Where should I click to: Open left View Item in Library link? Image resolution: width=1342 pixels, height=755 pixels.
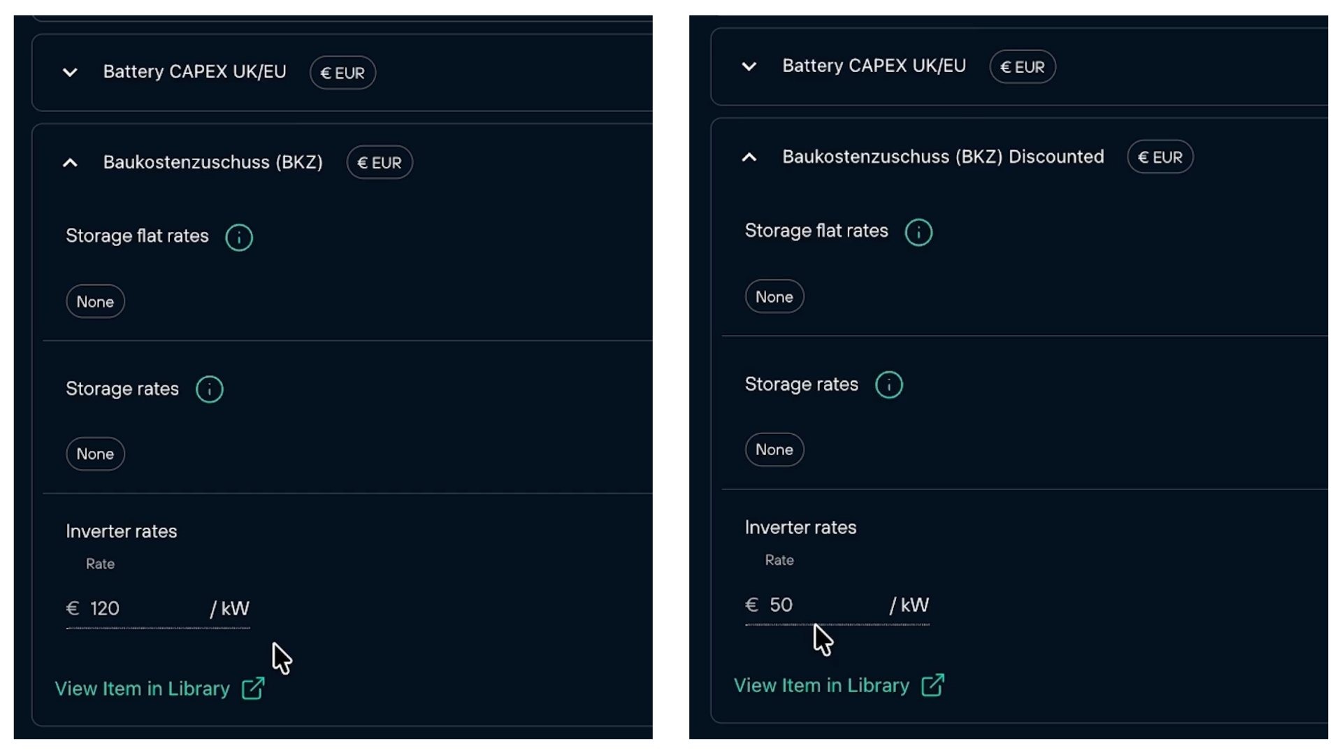tap(143, 689)
